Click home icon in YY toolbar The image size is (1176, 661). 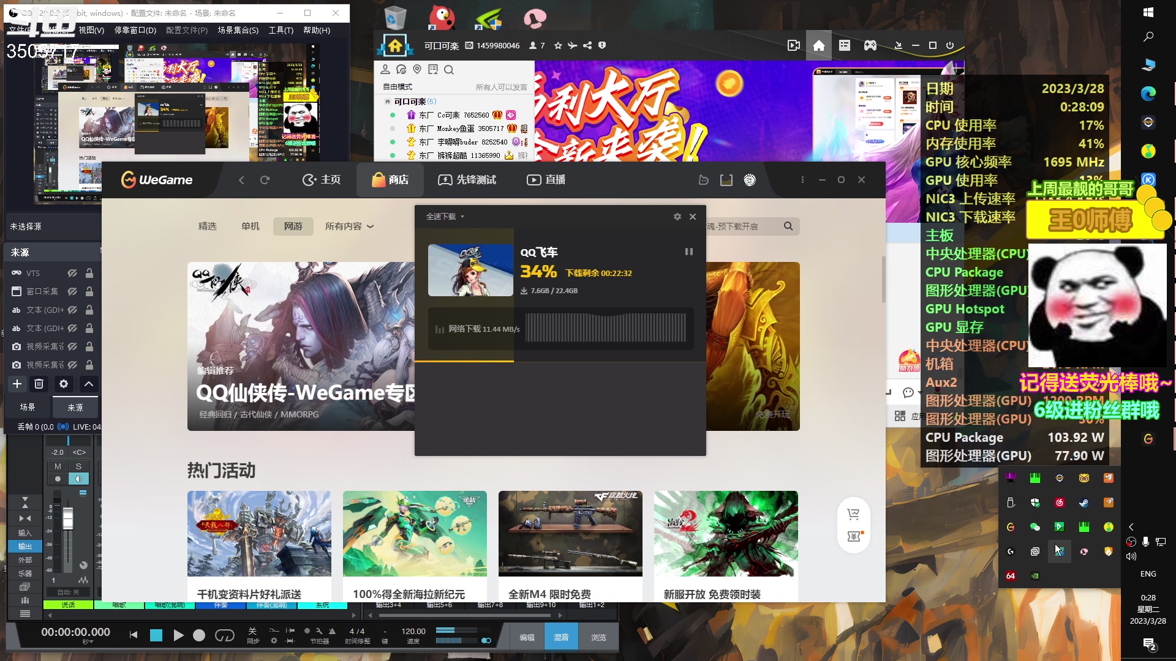pos(818,45)
